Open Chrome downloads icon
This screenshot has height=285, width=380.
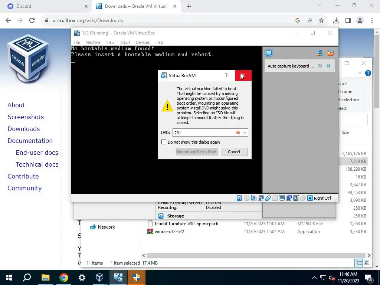point(336,21)
